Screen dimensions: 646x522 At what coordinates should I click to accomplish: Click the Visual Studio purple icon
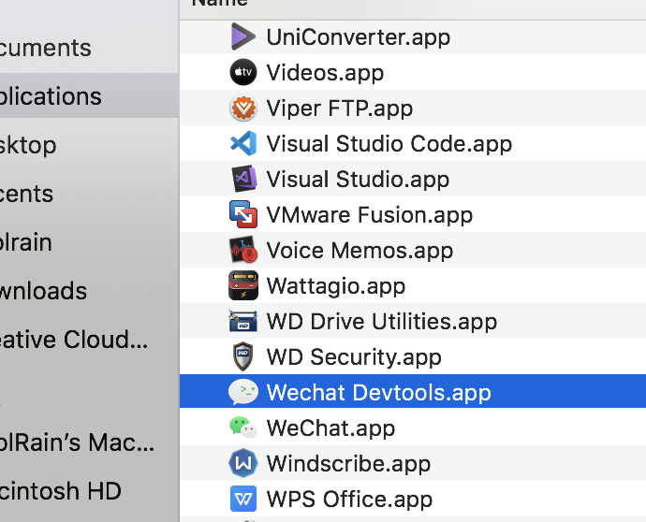coord(243,179)
